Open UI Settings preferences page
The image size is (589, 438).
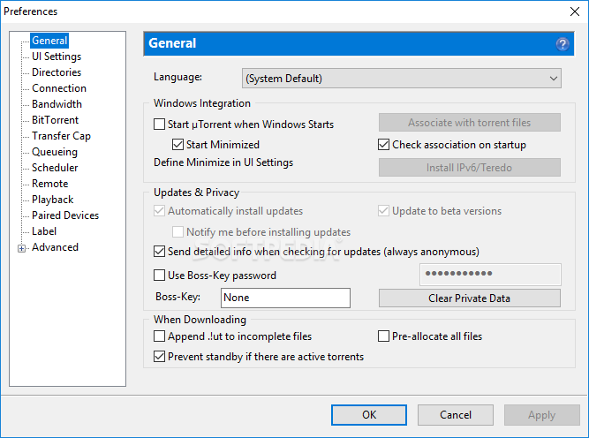pyautogui.click(x=57, y=57)
